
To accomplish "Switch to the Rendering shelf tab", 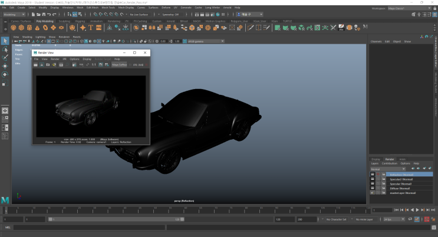I will (115, 21).
